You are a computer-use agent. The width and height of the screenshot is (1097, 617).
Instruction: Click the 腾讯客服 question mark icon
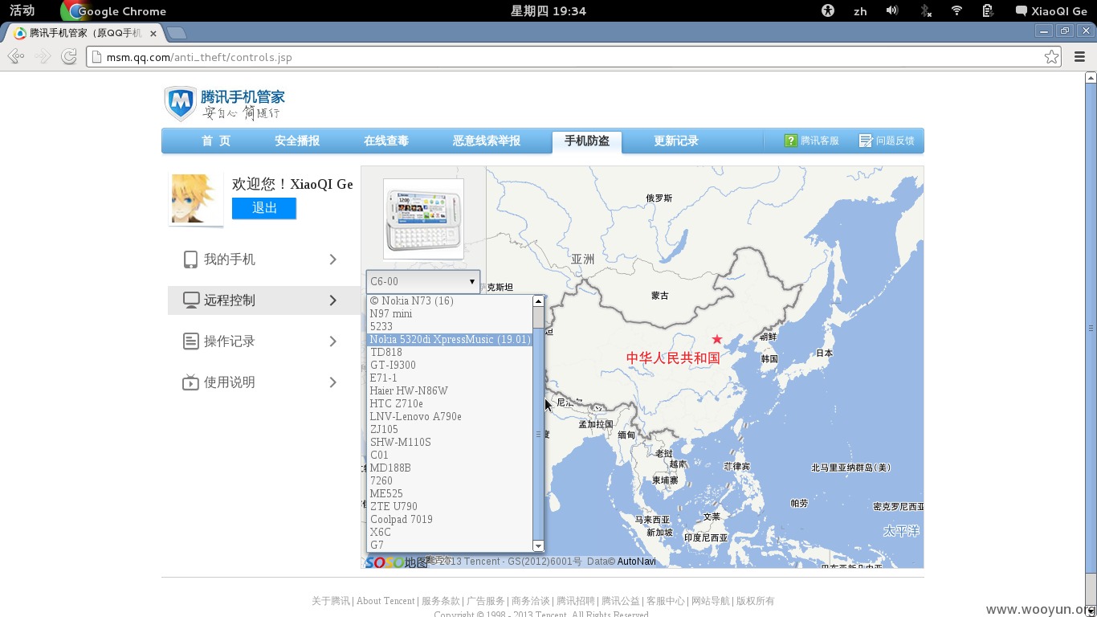tap(791, 141)
